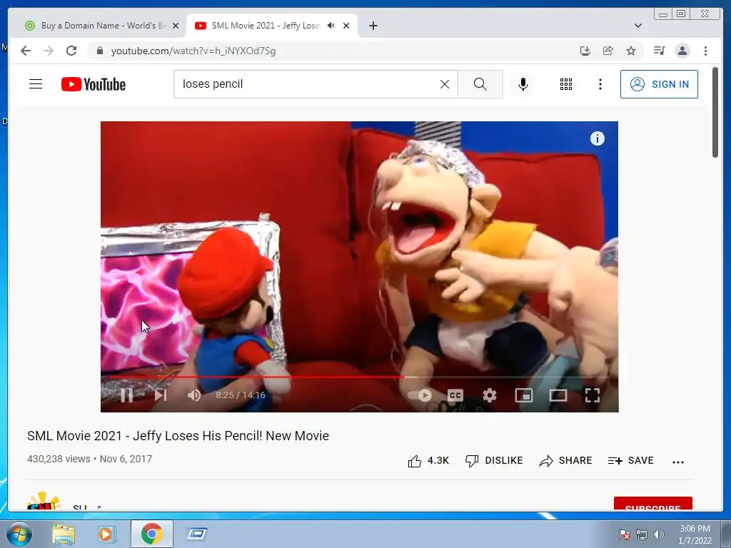Search with your voice microphone

pyautogui.click(x=523, y=84)
